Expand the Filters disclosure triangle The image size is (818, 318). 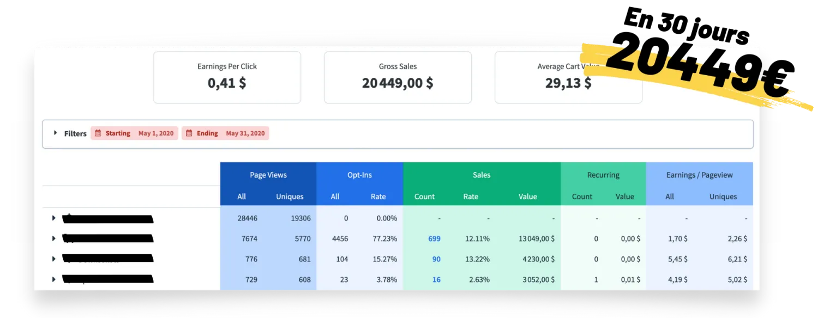55,133
